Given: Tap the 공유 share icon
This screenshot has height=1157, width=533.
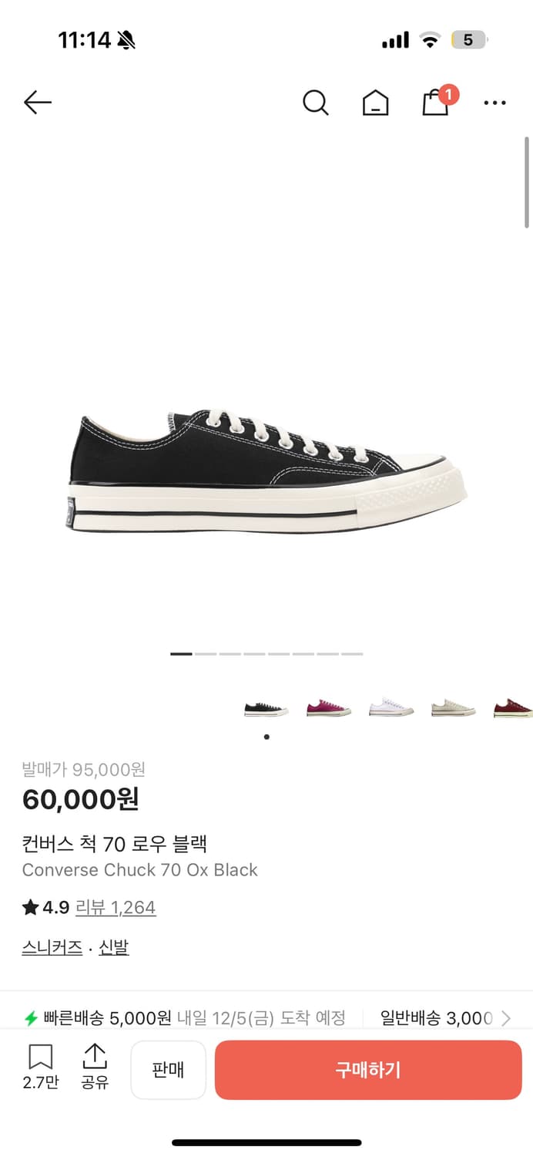Looking at the screenshot, I should pos(95,1068).
